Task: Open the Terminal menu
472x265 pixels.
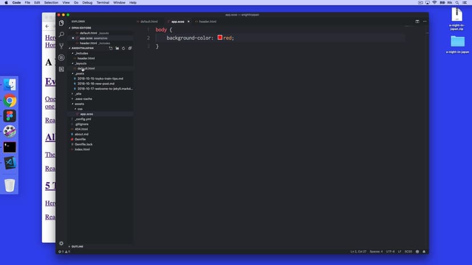Action: point(103,3)
